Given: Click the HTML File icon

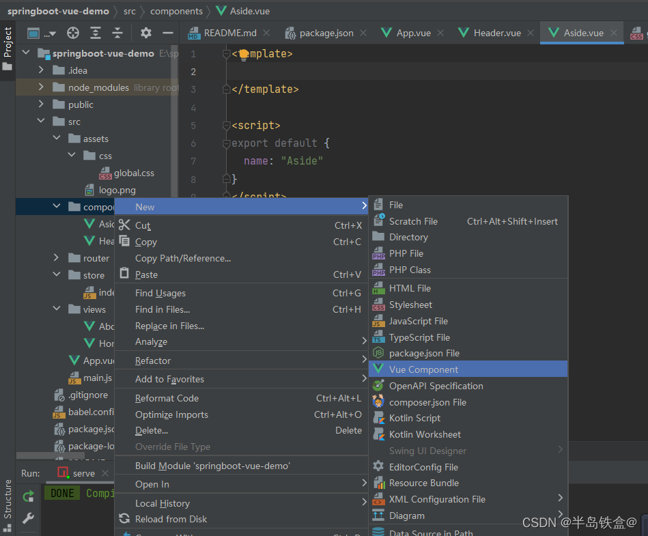Looking at the screenshot, I should point(378,287).
